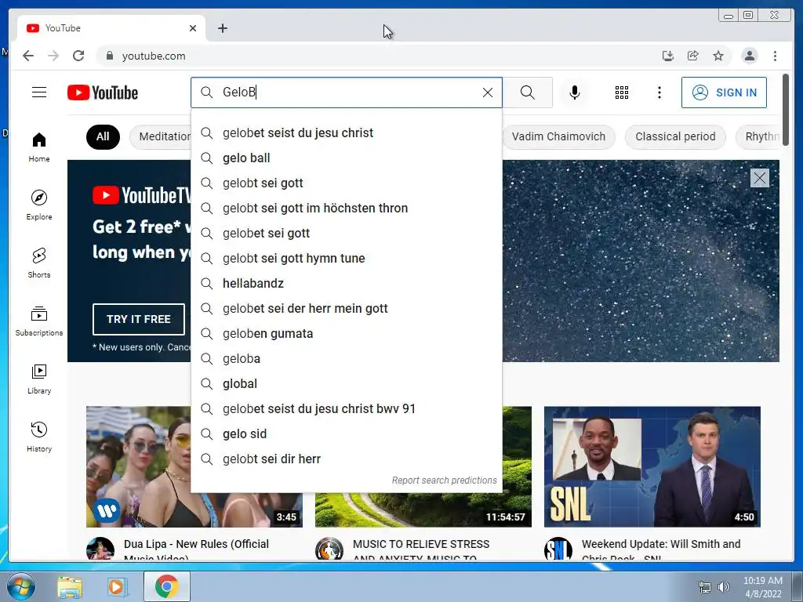This screenshot has width=803, height=602.
Task: Open the YouTube hamburger guide menu
Action: click(39, 92)
